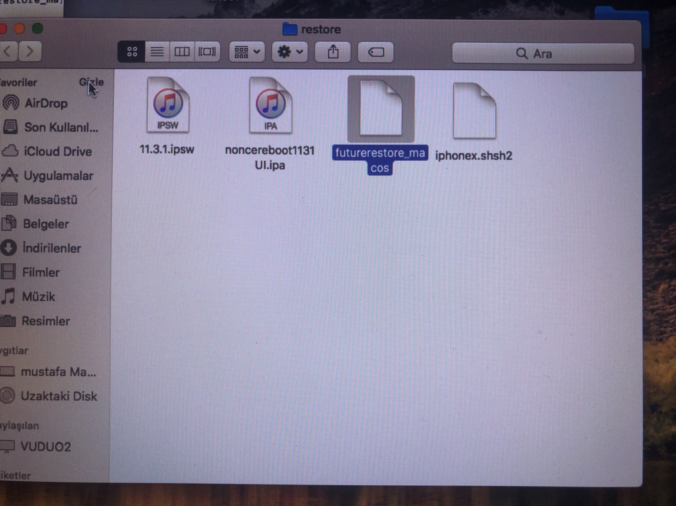Switch to icon view mode
This screenshot has height=506, width=676.
(132, 52)
